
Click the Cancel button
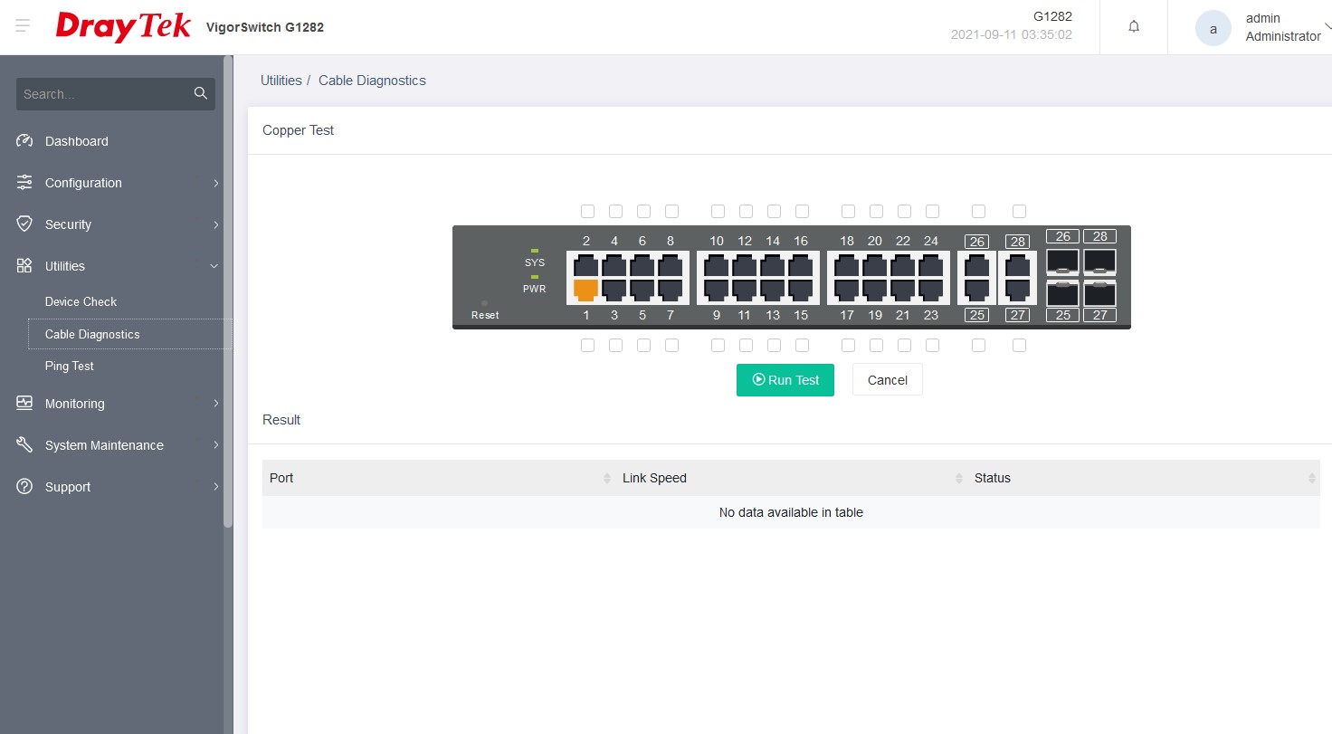887,380
